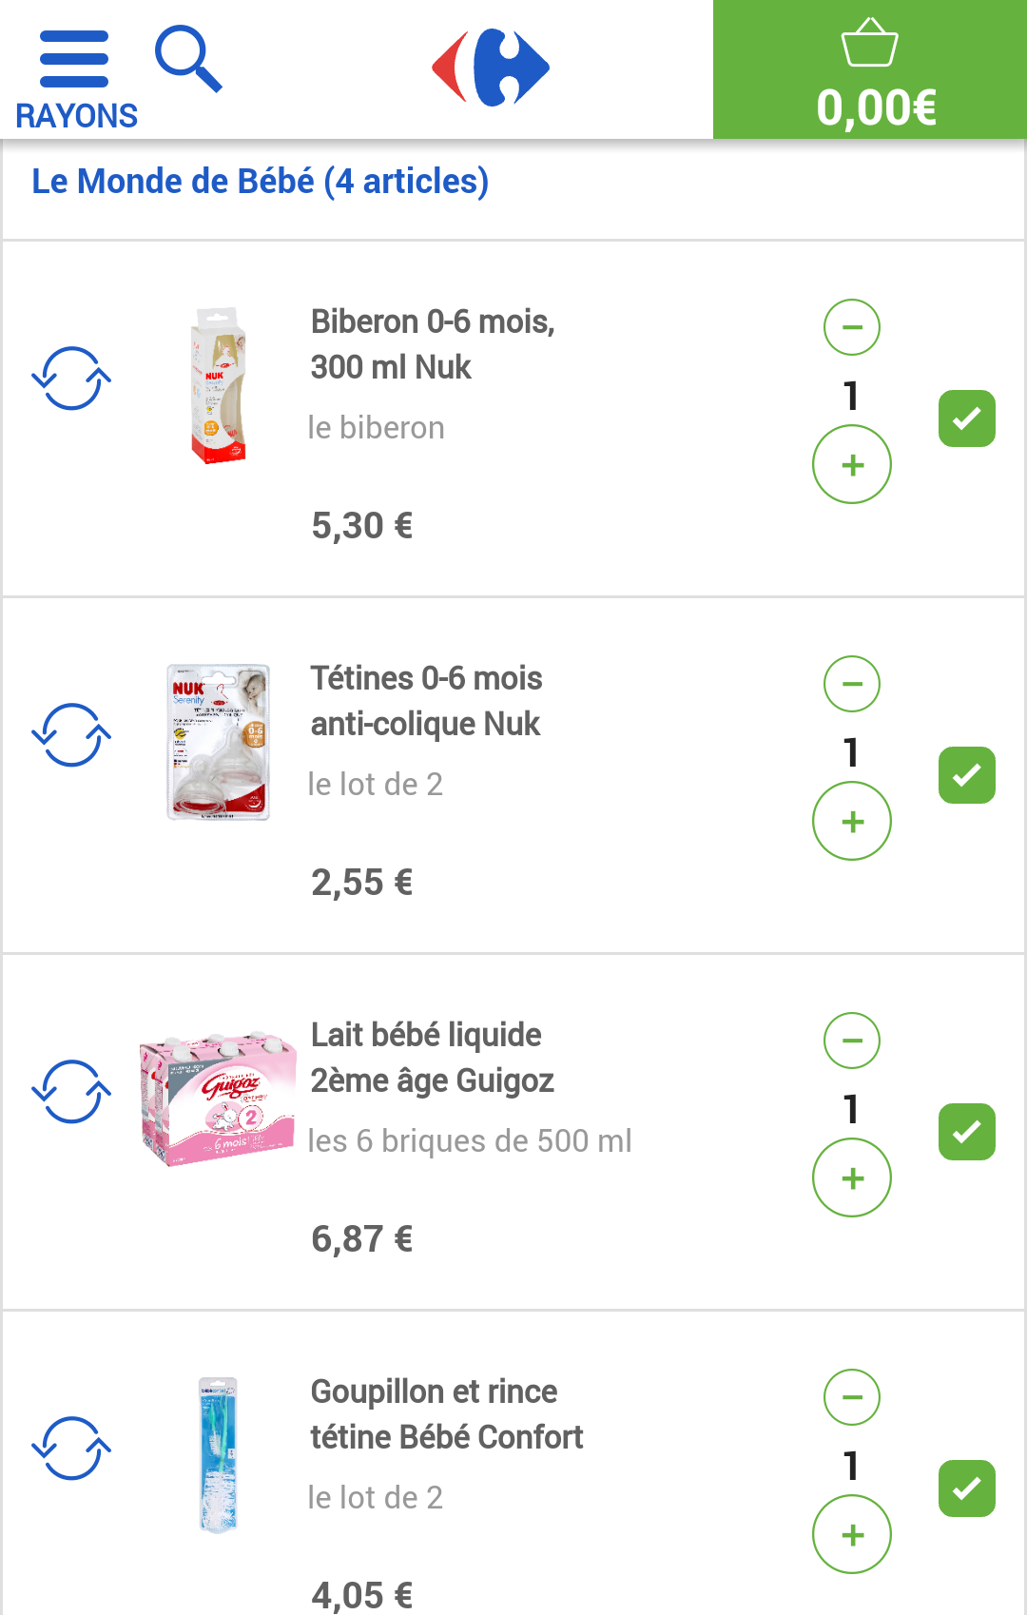
Task: Open the Le Monde de Bébé section header
Action: coord(261,182)
